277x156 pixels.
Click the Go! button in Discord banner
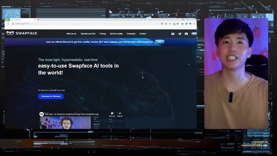(x=160, y=42)
